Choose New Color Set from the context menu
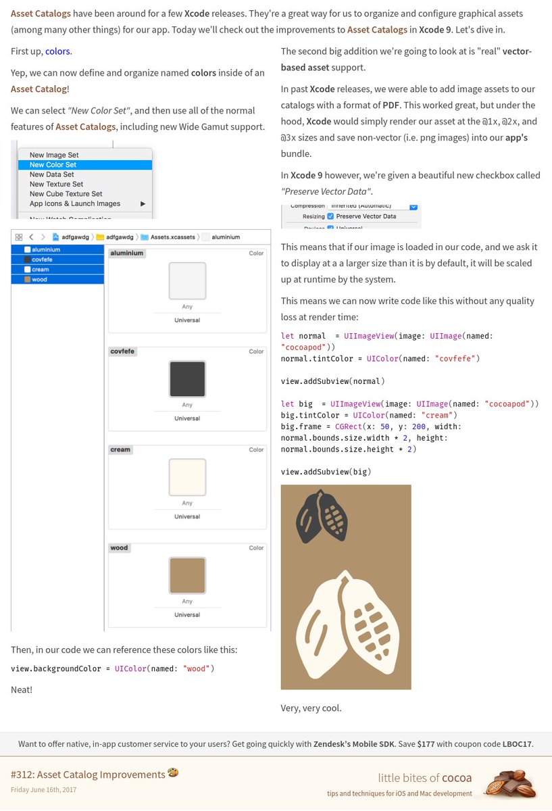The height and width of the screenshot is (811, 552). 85,165
